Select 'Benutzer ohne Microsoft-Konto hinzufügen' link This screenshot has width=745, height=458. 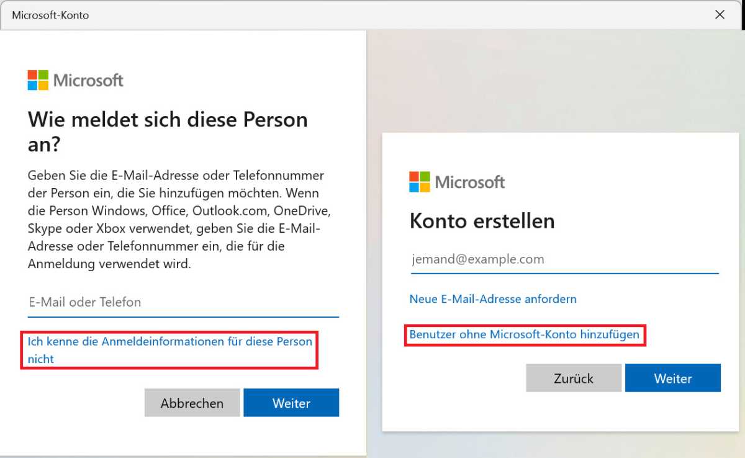pyautogui.click(x=524, y=335)
